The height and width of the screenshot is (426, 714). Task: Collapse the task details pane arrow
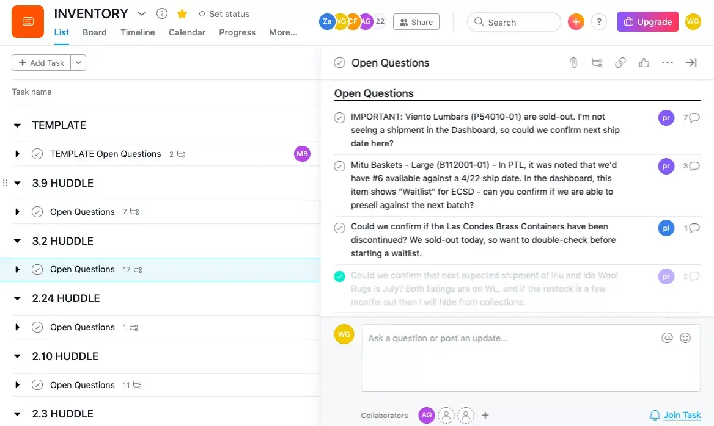[691, 62]
